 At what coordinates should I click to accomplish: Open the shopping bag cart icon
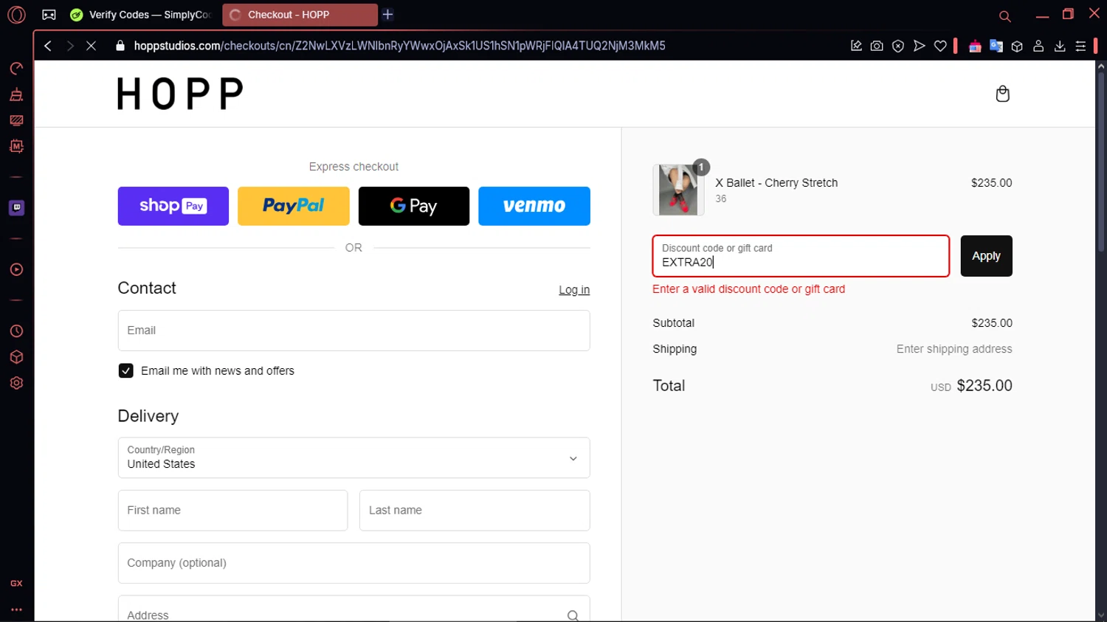pyautogui.click(x=1002, y=94)
